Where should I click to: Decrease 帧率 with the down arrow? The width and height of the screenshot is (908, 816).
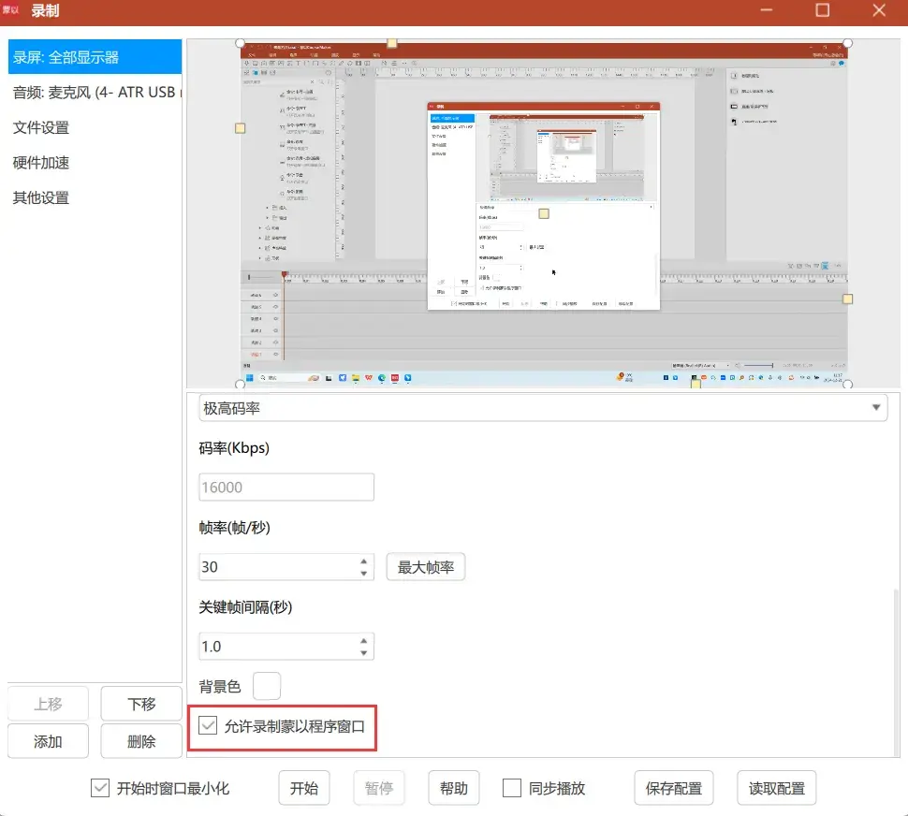pos(363,573)
